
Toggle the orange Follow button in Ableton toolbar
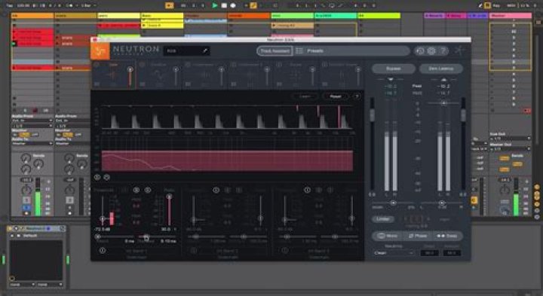[170, 5]
